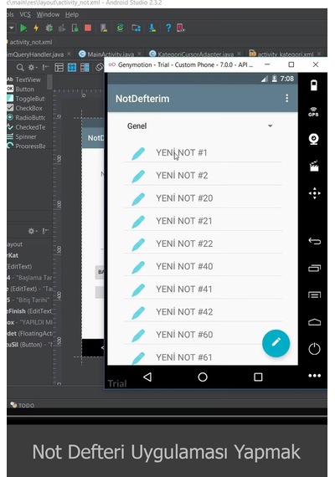Stop the app with the red square
Screen dimensions: 335x477
88,28
